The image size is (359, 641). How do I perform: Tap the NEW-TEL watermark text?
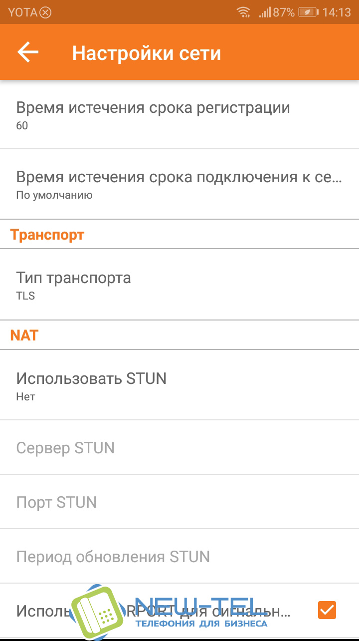tap(202, 606)
